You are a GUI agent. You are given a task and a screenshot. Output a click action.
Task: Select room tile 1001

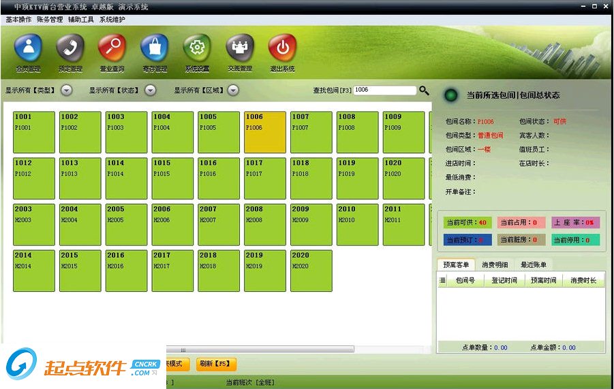pyautogui.click(x=34, y=132)
